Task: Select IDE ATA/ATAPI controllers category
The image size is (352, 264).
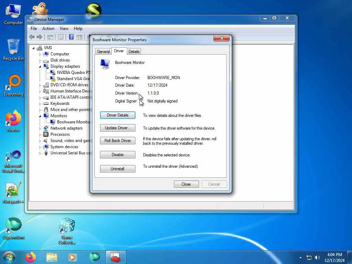Action: (70, 97)
